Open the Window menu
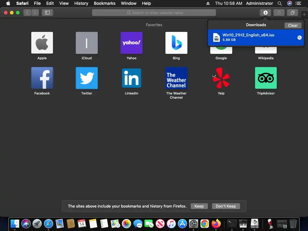Viewport: 308px width, 231px height. [128, 3]
